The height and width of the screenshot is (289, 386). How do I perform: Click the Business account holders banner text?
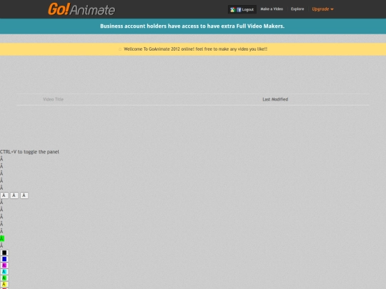[x=192, y=26]
